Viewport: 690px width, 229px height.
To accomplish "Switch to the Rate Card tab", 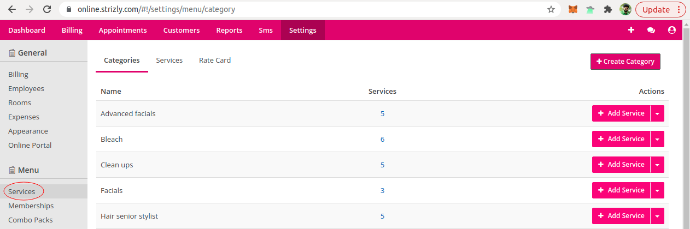I will [x=215, y=61].
